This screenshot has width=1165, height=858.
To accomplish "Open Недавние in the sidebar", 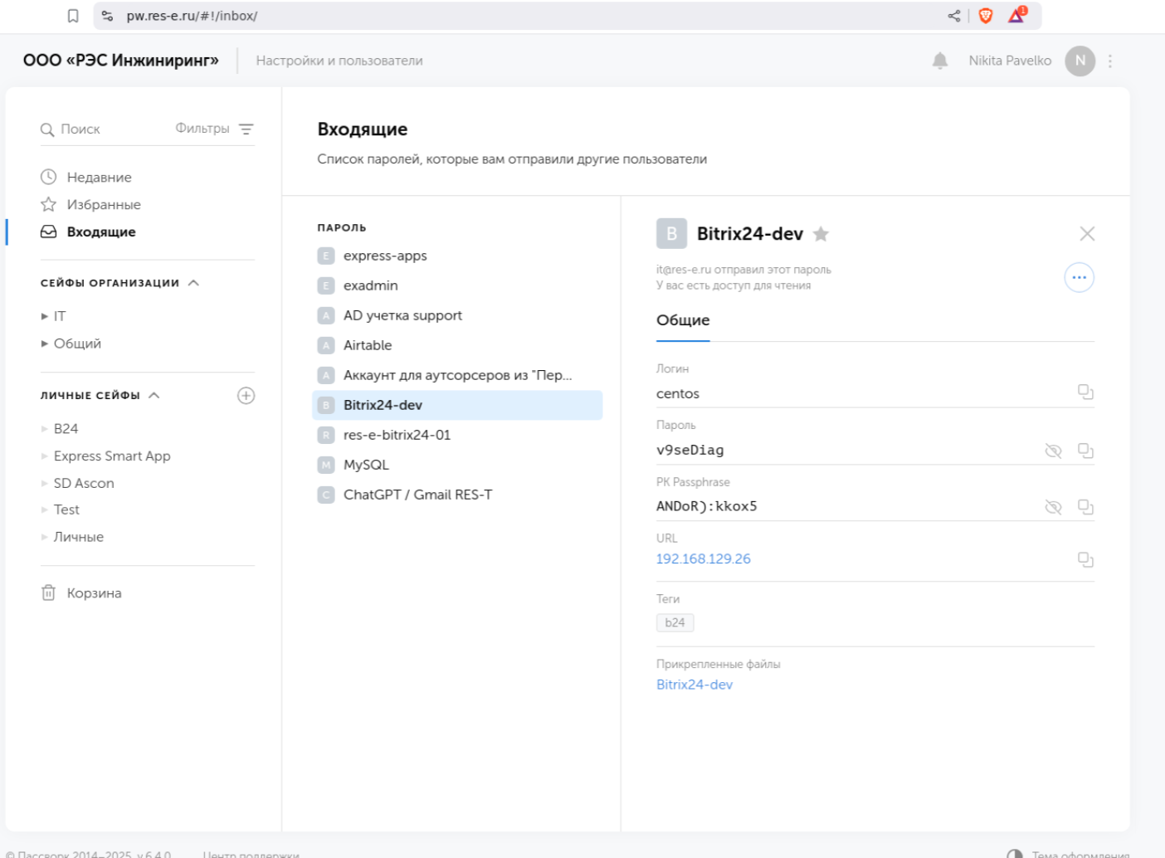I will 99,178.
